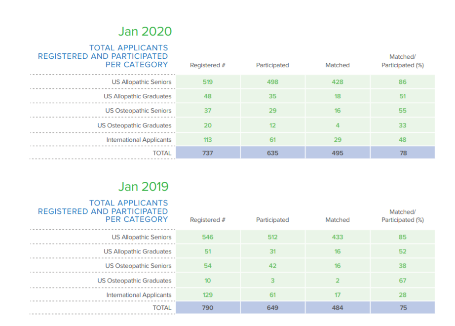
Task: Click the 433 matched cell in Jan 2019
Action: point(338,237)
